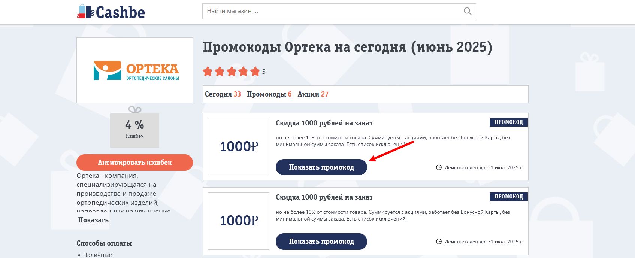
Task: Click clock icon on first coupon expiry
Action: click(439, 167)
